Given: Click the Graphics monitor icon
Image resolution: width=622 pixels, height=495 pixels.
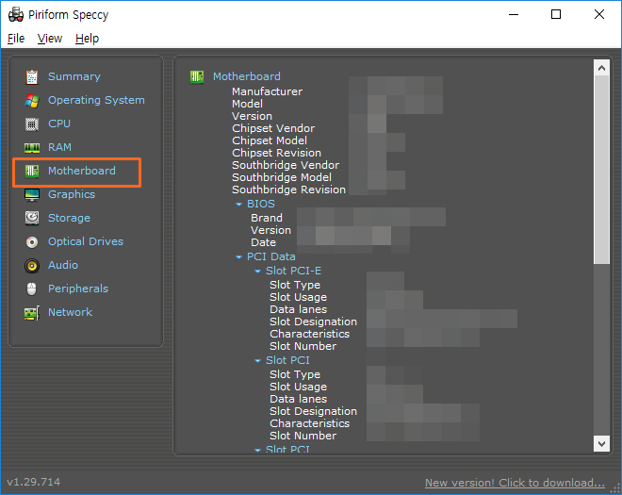Looking at the screenshot, I should click(32, 195).
